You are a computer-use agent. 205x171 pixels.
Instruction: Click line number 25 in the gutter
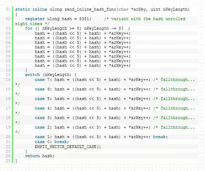click(8, 161)
